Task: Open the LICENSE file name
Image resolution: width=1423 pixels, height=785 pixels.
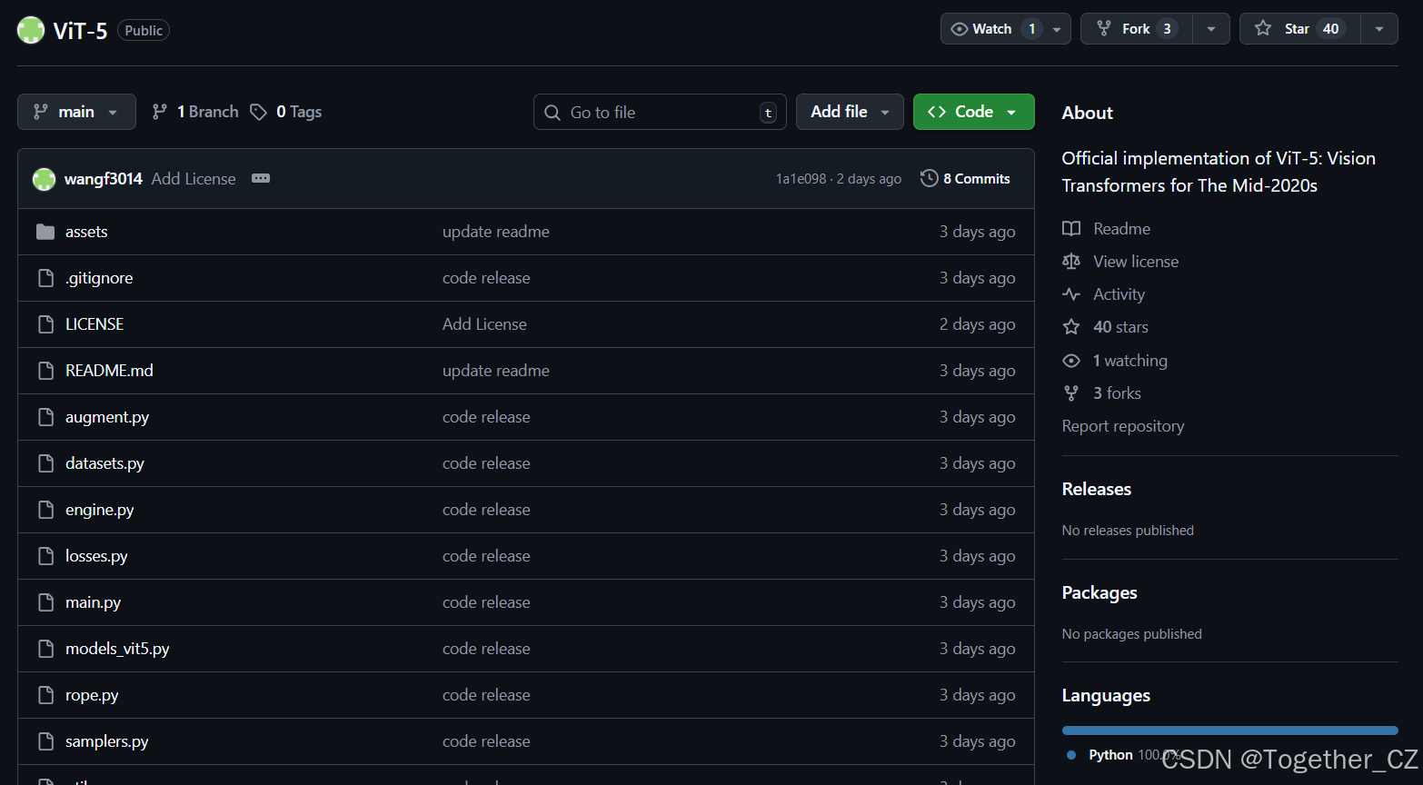Action: pos(95,324)
